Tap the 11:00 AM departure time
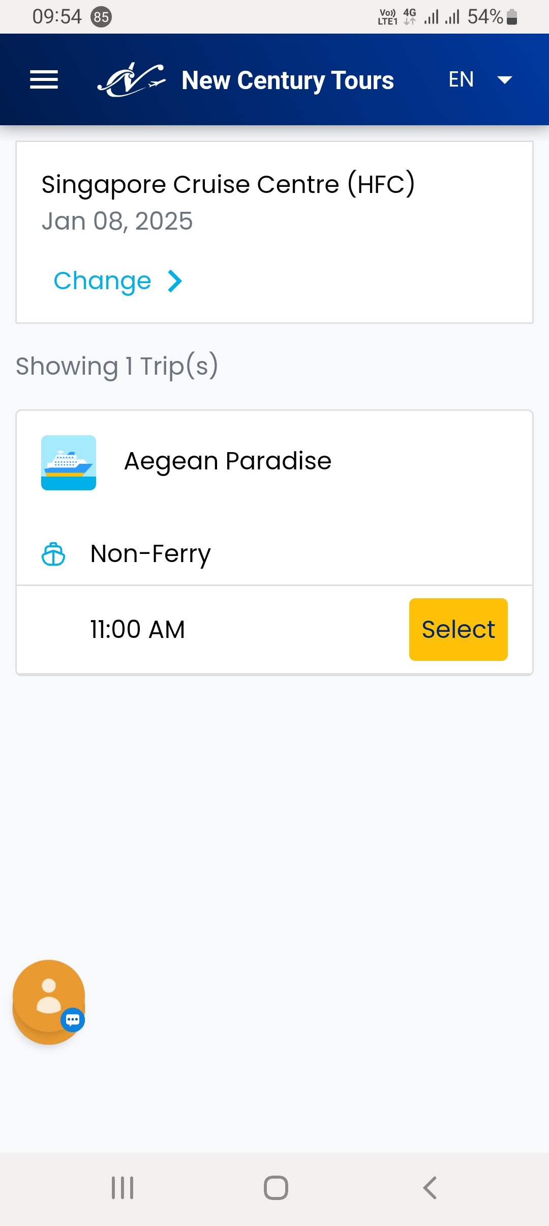Viewport: 549px width, 1226px height. pos(137,629)
